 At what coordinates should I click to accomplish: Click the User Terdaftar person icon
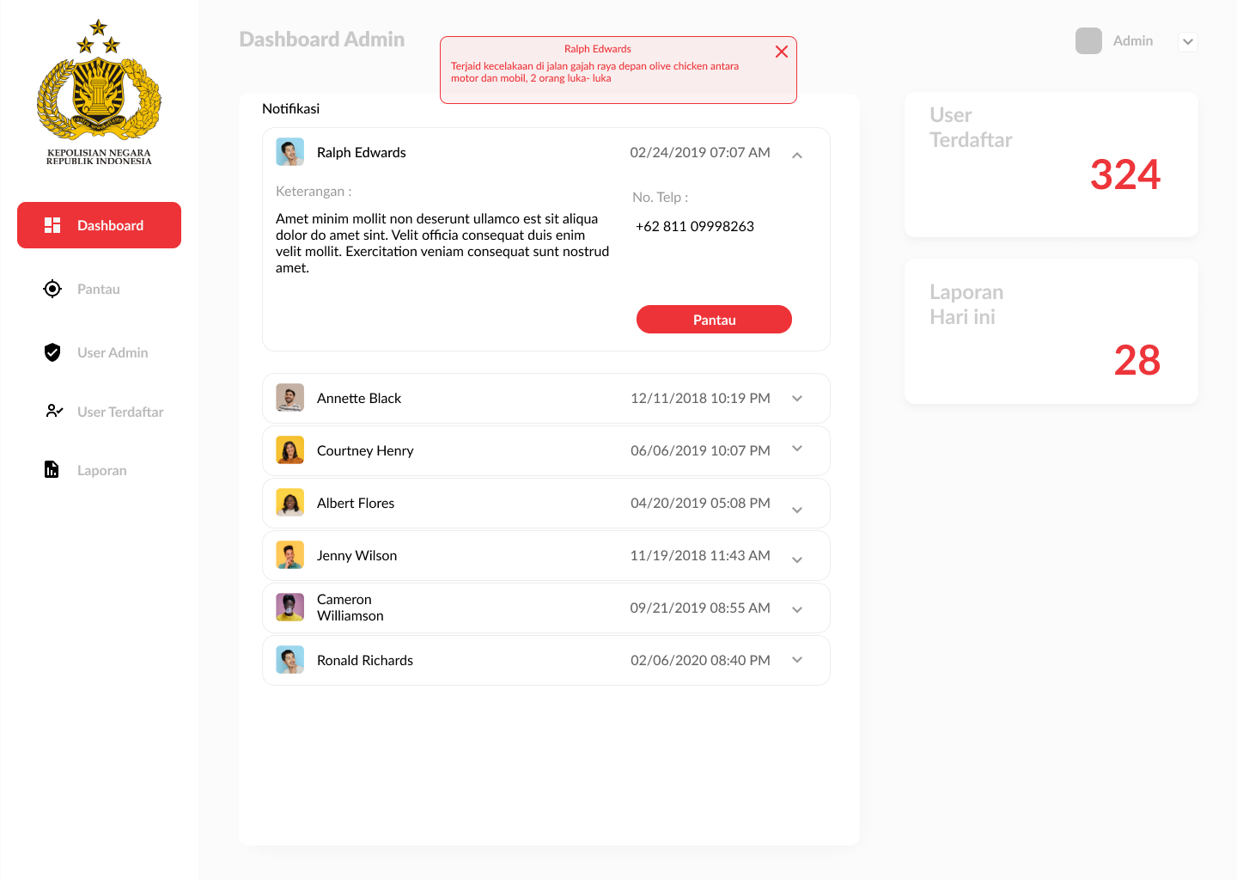pyautogui.click(x=54, y=412)
